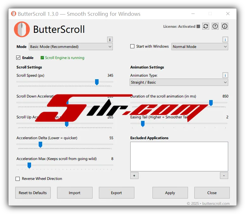
Task: Click the butterscroll.com copyright text
Action: 208,204
